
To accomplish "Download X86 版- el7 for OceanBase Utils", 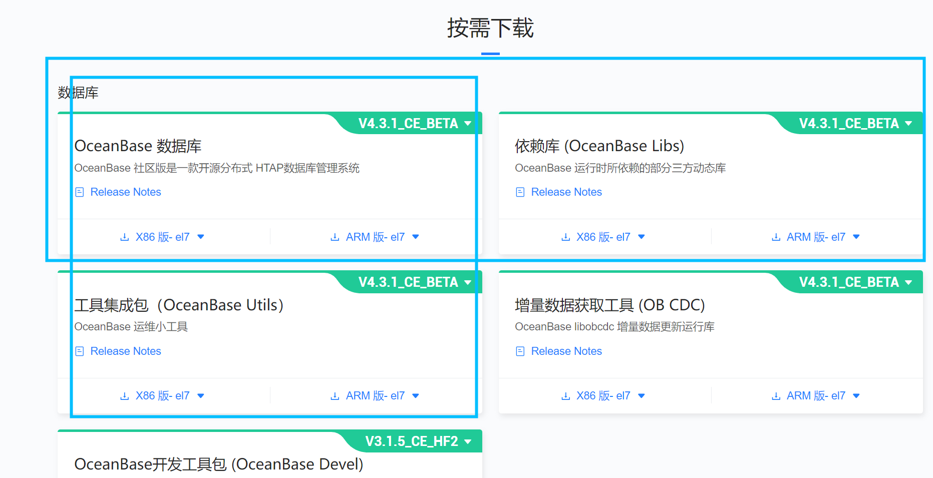I will tap(162, 396).
